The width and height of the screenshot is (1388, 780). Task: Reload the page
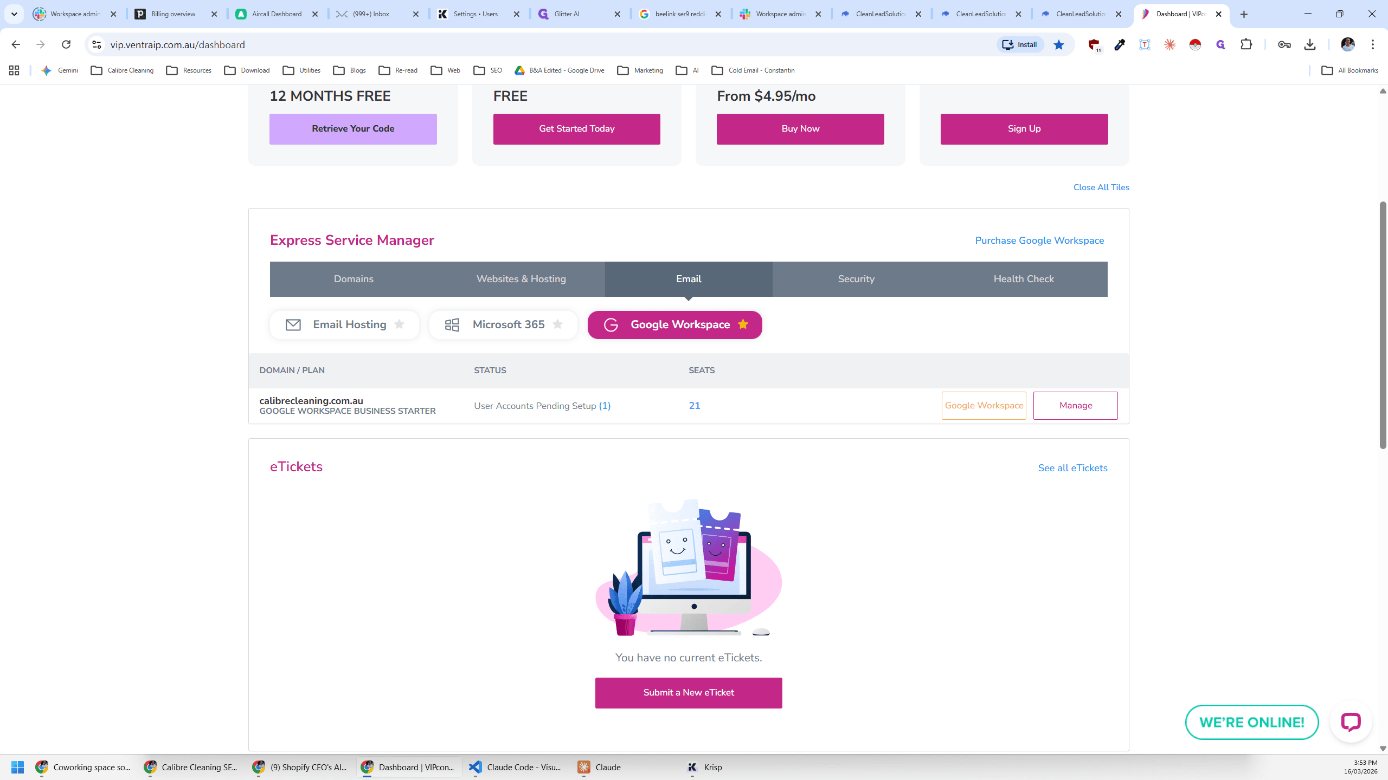click(66, 44)
